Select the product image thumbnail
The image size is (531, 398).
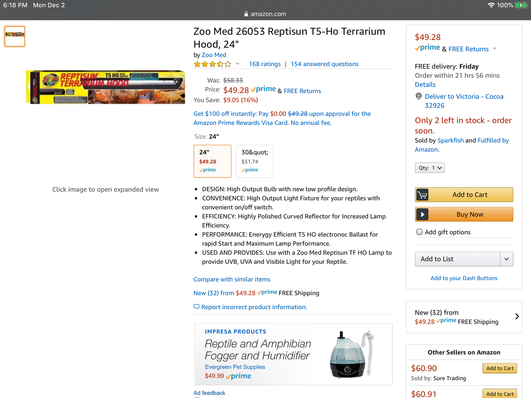15,36
